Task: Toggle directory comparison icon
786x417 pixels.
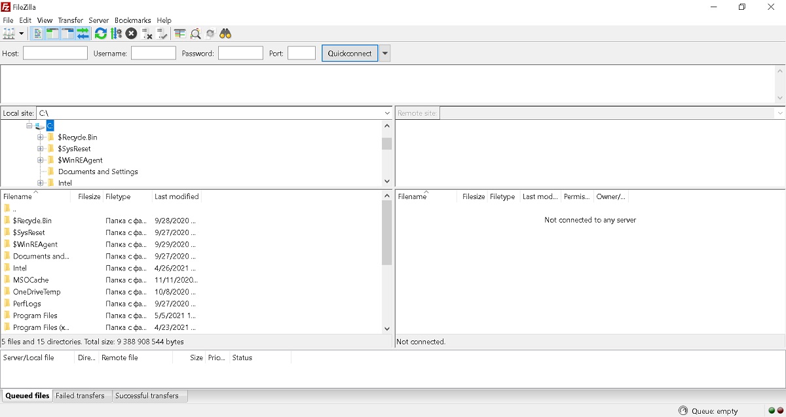Action: pyautogui.click(x=195, y=33)
